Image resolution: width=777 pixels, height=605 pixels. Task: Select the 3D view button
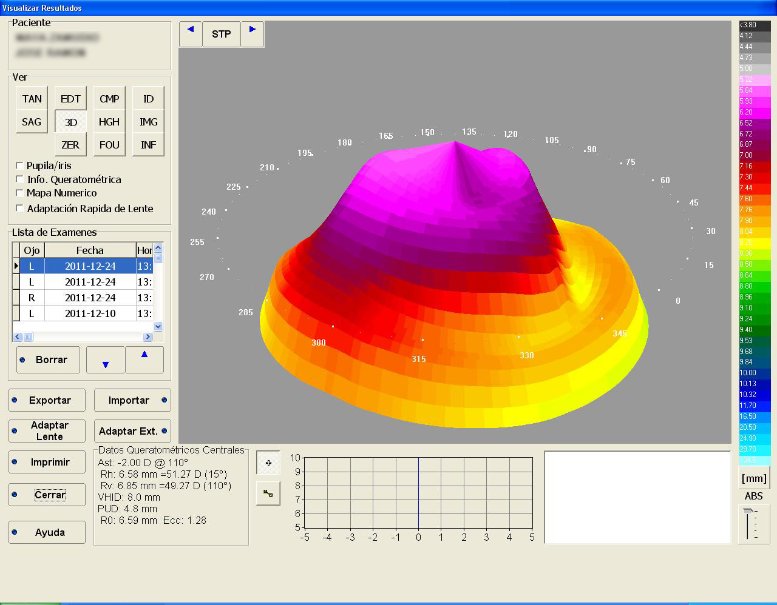70,122
